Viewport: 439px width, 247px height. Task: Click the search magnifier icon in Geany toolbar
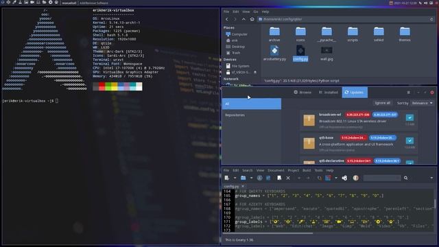click(405, 178)
